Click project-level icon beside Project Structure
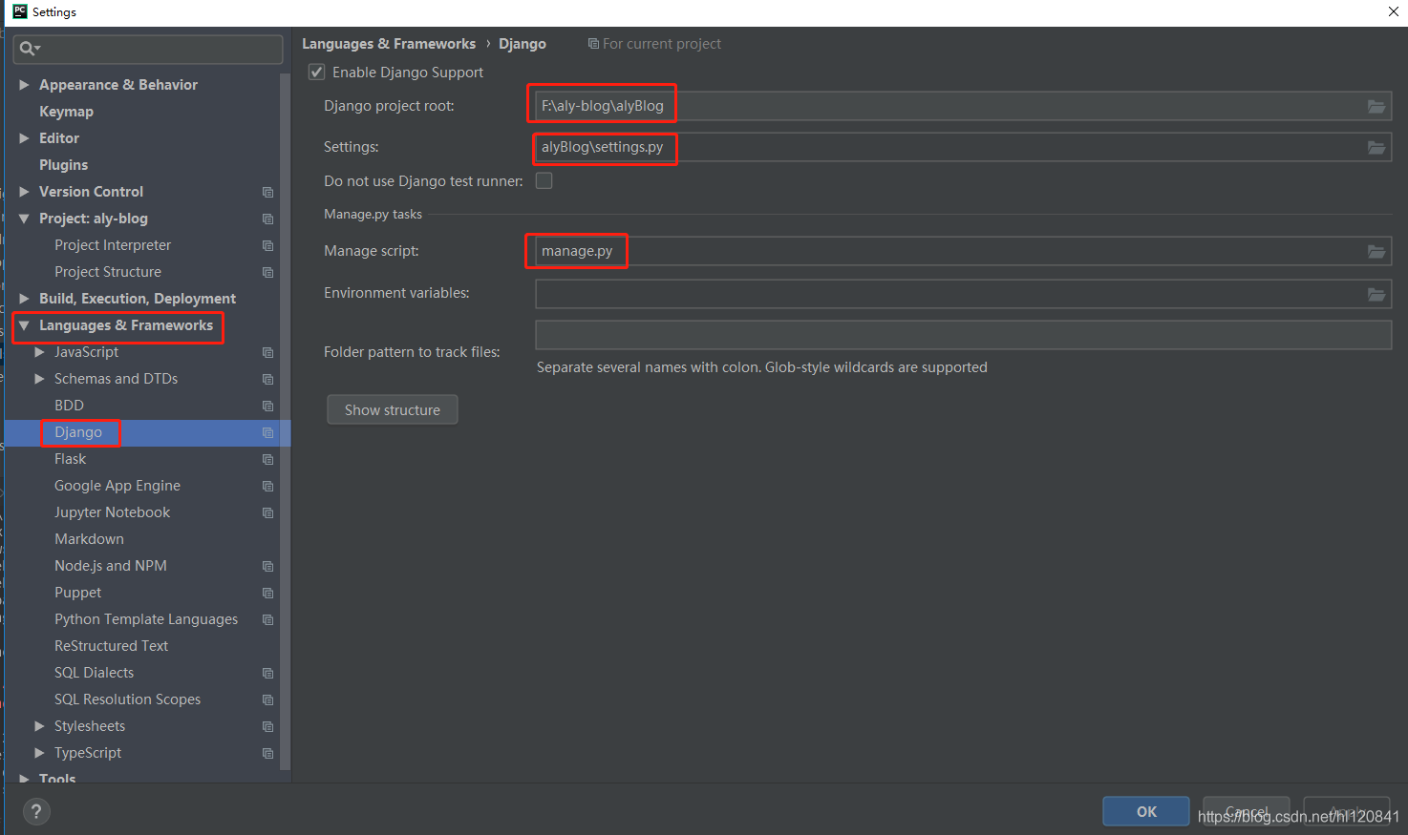1408x835 pixels. [x=268, y=272]
